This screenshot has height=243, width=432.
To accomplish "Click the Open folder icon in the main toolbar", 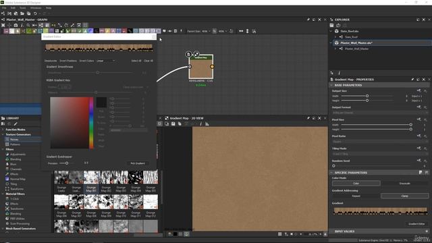I will (22, 13).
